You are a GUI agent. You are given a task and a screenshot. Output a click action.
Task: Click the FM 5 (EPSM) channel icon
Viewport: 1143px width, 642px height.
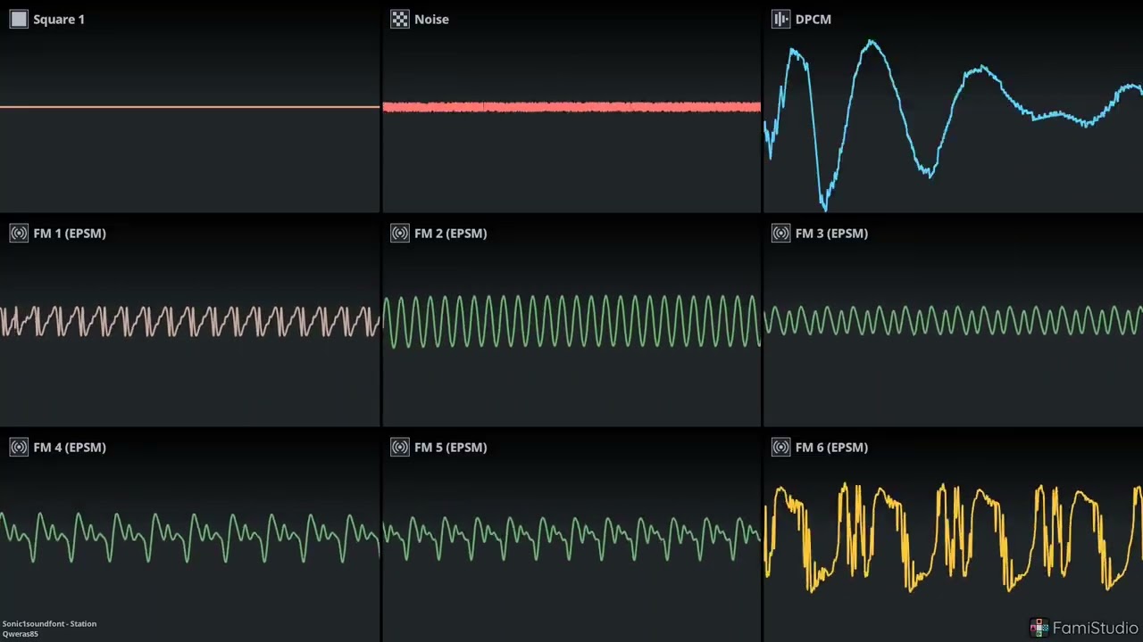click(400, 447)
